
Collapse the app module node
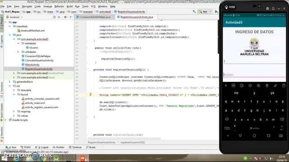[5, 22]
